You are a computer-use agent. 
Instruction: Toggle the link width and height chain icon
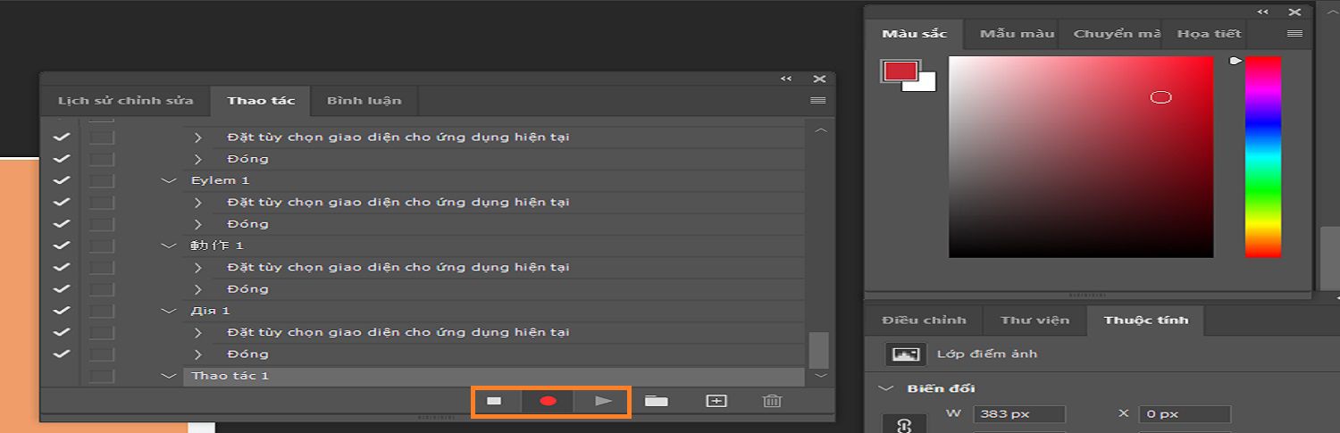903,425
